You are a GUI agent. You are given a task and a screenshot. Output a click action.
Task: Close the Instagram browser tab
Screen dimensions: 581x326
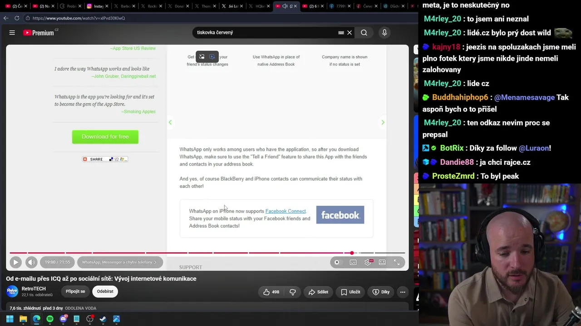tap(107, 6)
